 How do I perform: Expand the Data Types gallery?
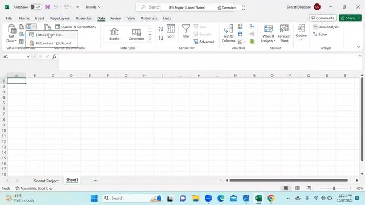(149, 39)
